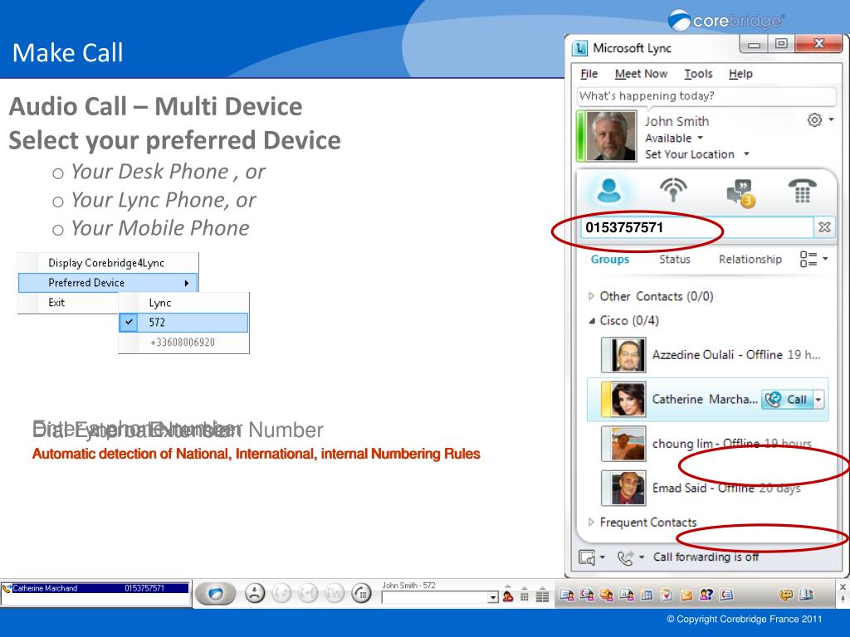Open the contact list display options dropdown
The image size is (850, 637).
(x=813, y=259)
